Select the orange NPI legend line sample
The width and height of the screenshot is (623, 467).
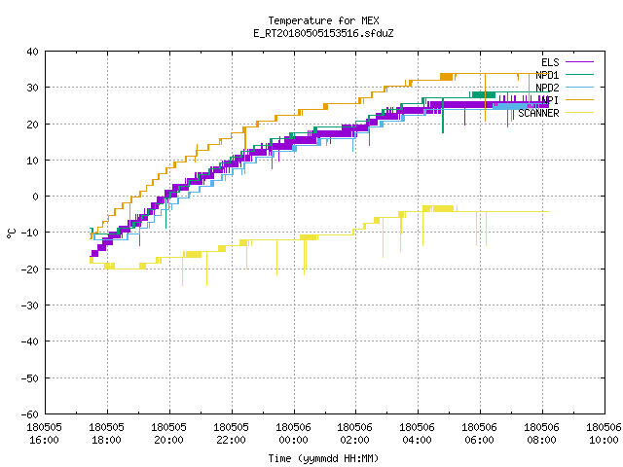pyautogui.click(x=579, y=100)
